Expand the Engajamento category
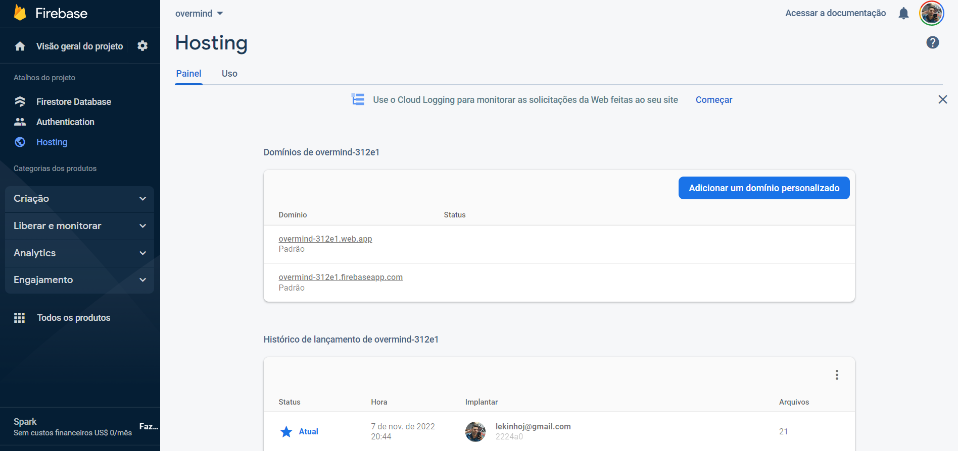Viewport: 958px width, 451px height. (79, 280)
